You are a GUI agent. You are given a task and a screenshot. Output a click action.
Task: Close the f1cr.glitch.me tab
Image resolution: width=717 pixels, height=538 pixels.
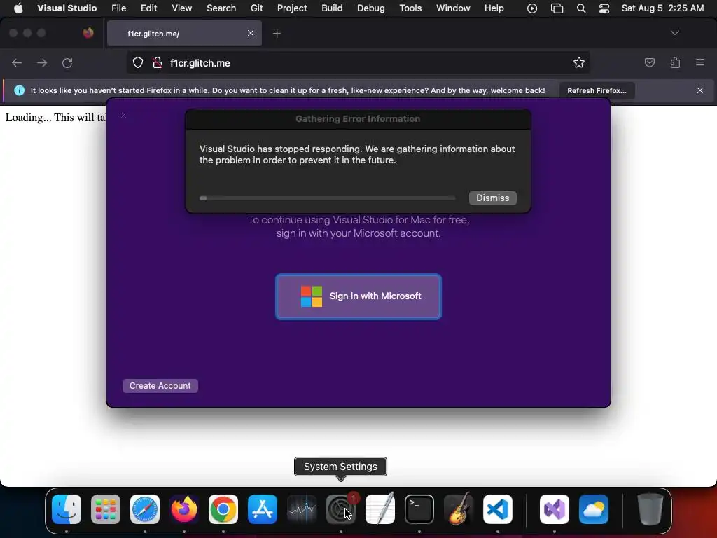click(251, 33)
